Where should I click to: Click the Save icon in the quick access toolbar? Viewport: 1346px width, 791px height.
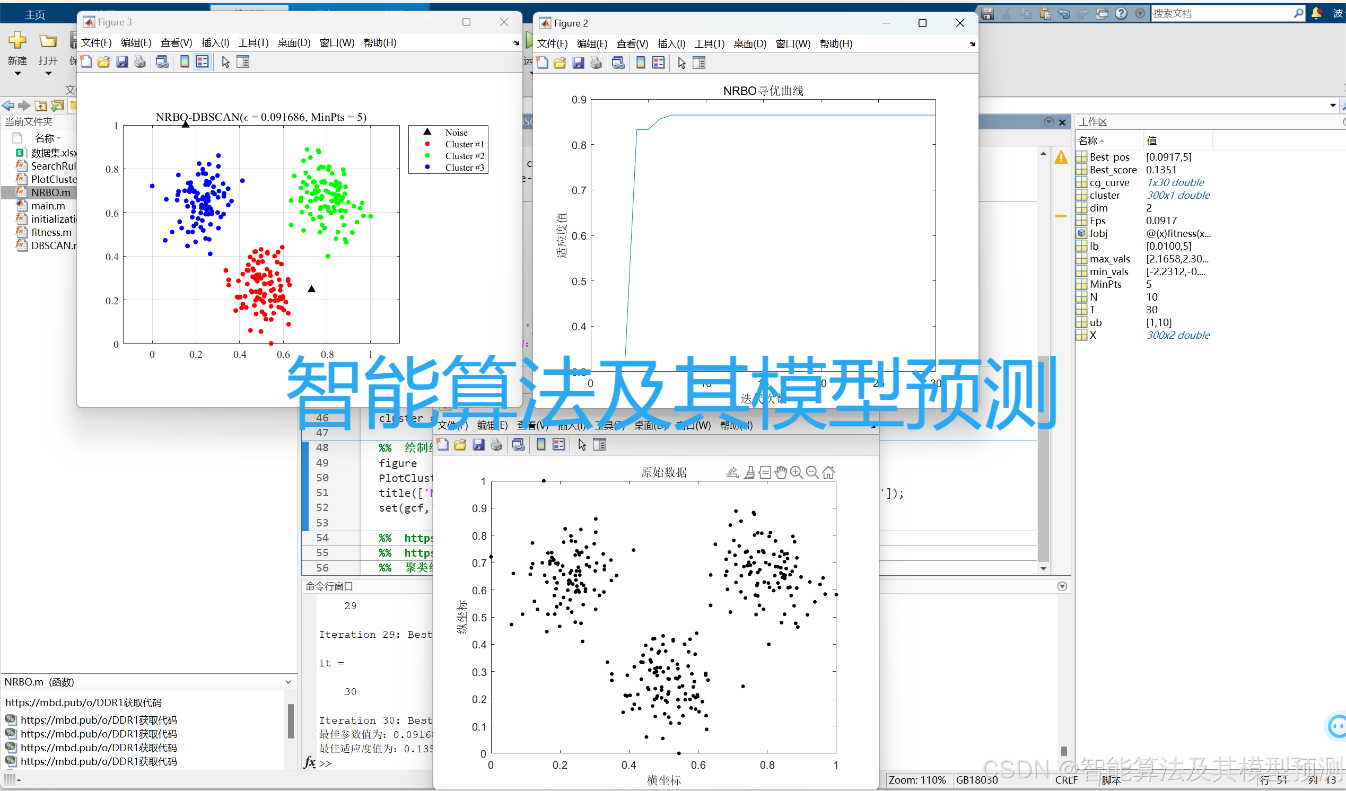[x=987, y=13]
